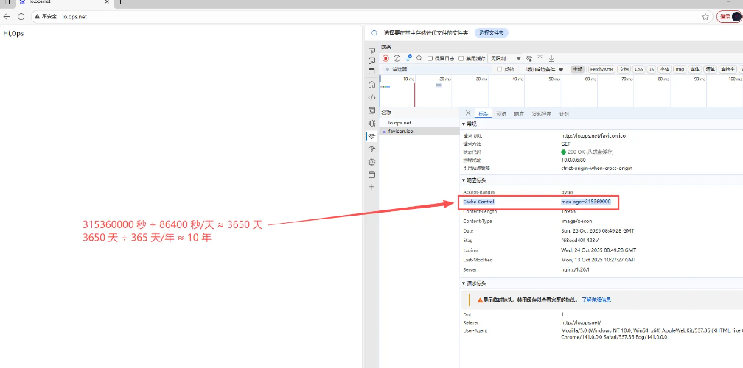Clear the network log
This screenshot has height=368, width=743.
397,58
